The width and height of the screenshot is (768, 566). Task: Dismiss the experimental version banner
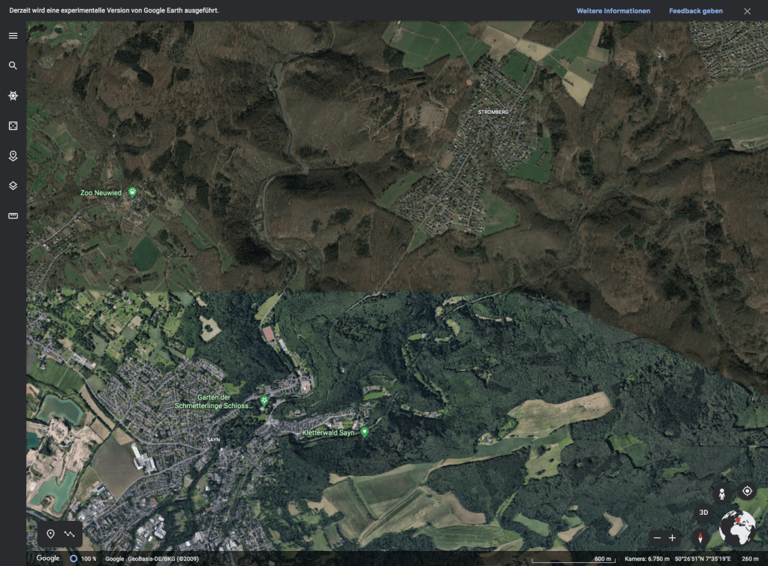(x=747, y=11)
